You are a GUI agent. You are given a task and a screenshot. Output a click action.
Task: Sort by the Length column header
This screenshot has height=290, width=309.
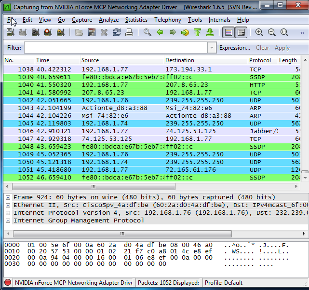coord(289,60)
